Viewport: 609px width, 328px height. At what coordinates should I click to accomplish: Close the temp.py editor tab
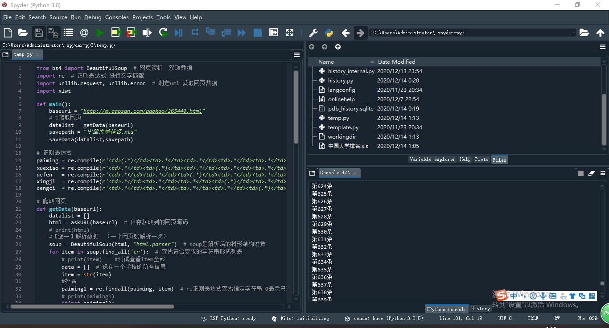click(38, 55)
